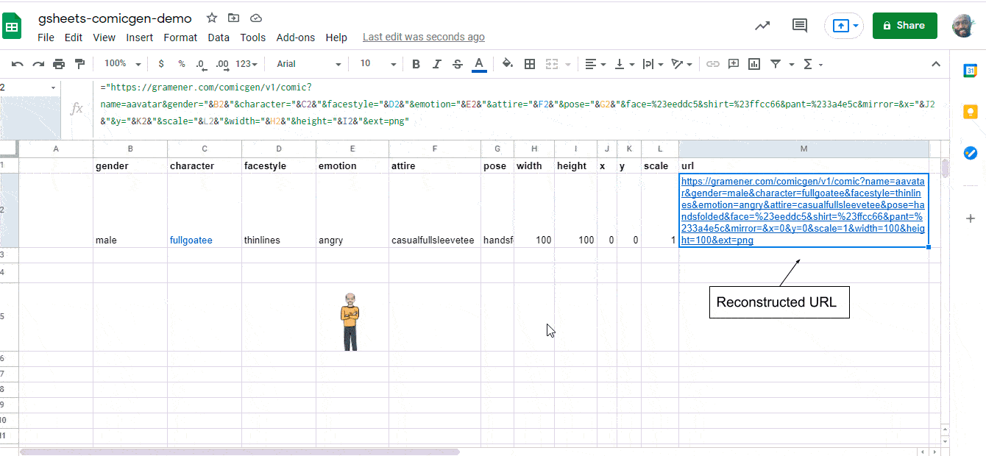Toggle italic formatting
The width and height of the screenshot is (986, 456).
click(x=437, y=64)
